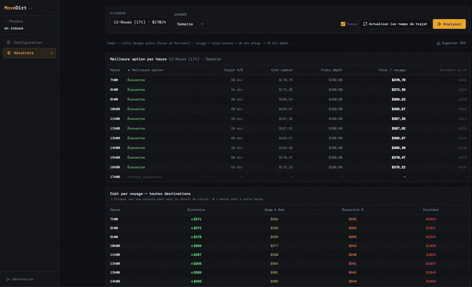Open the $901 Dump à Bob cell
The height and width of the screenshot is (287, 472).
point(274,272)
